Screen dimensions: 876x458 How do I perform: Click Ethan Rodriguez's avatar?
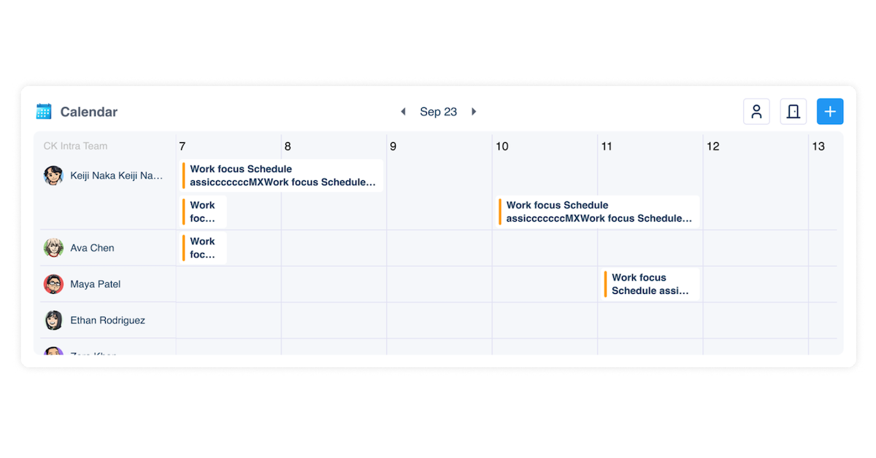[53, 320]
